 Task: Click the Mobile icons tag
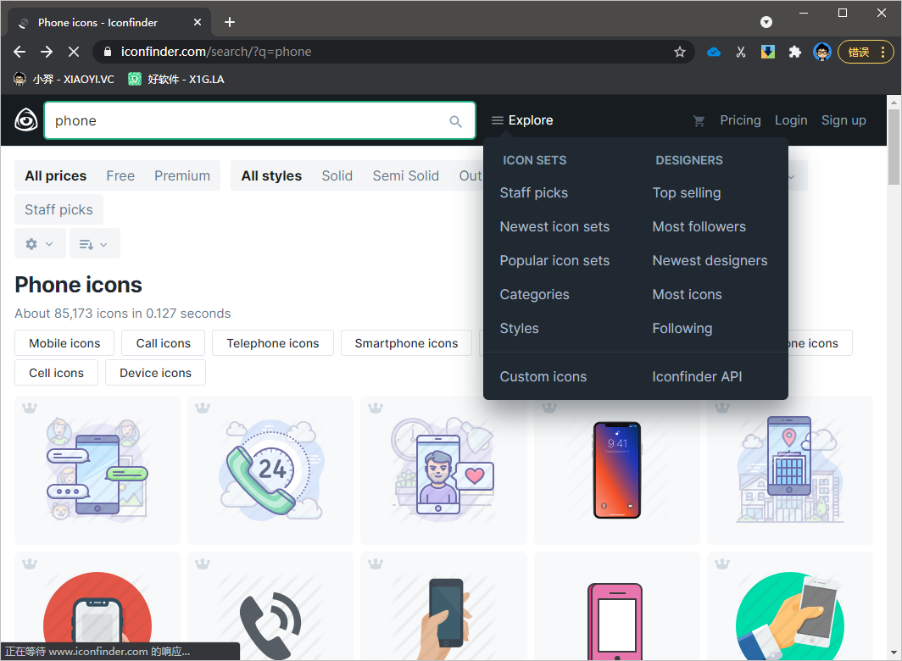pyautogui.click(x=64, y=343)
